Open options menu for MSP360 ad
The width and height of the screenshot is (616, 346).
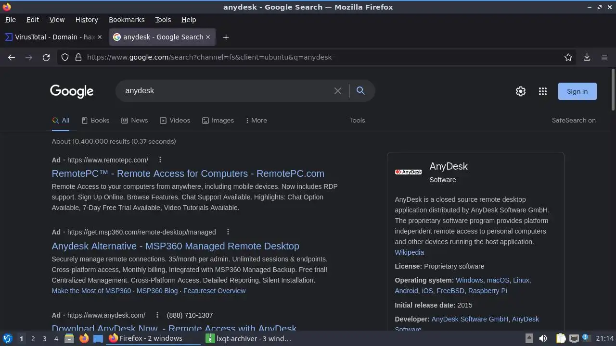coord(228,232)
